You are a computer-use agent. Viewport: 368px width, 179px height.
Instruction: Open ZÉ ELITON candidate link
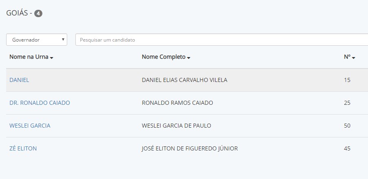(x=23, y=148)
